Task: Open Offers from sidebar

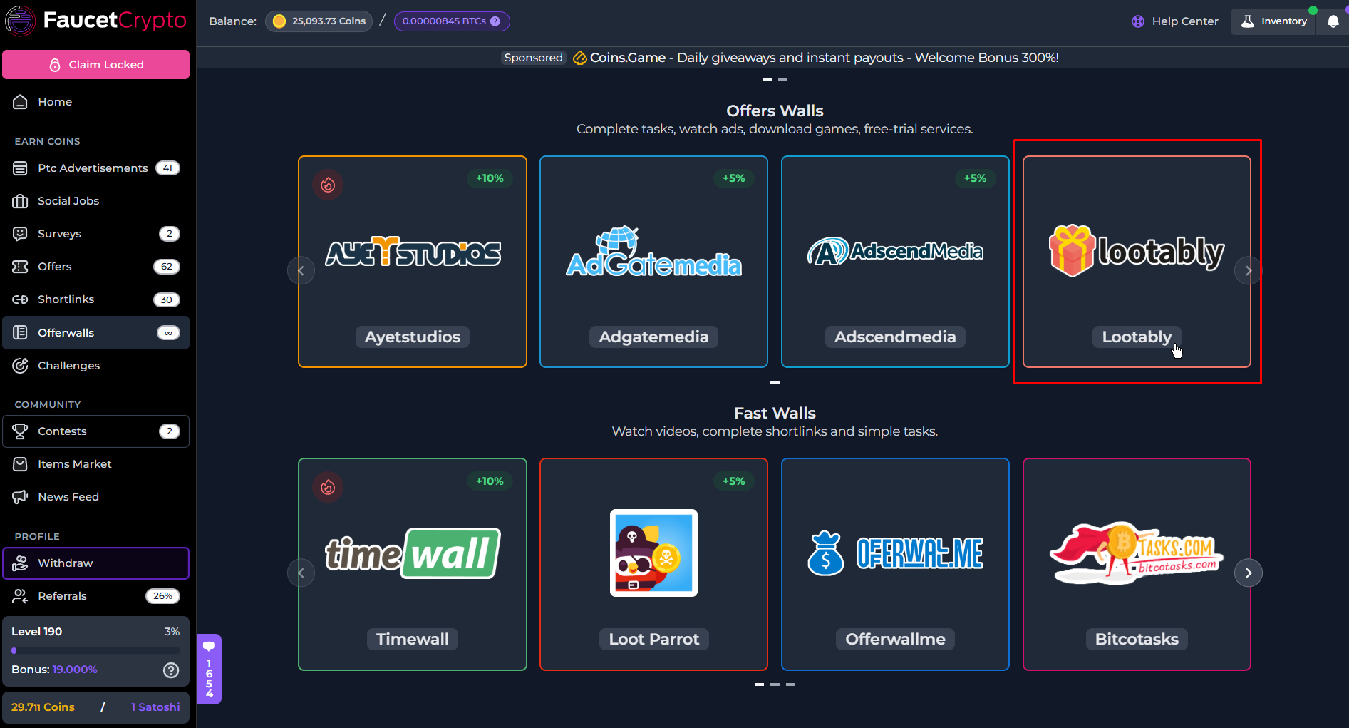Action: pyautogui.click(x=96, y=267)
